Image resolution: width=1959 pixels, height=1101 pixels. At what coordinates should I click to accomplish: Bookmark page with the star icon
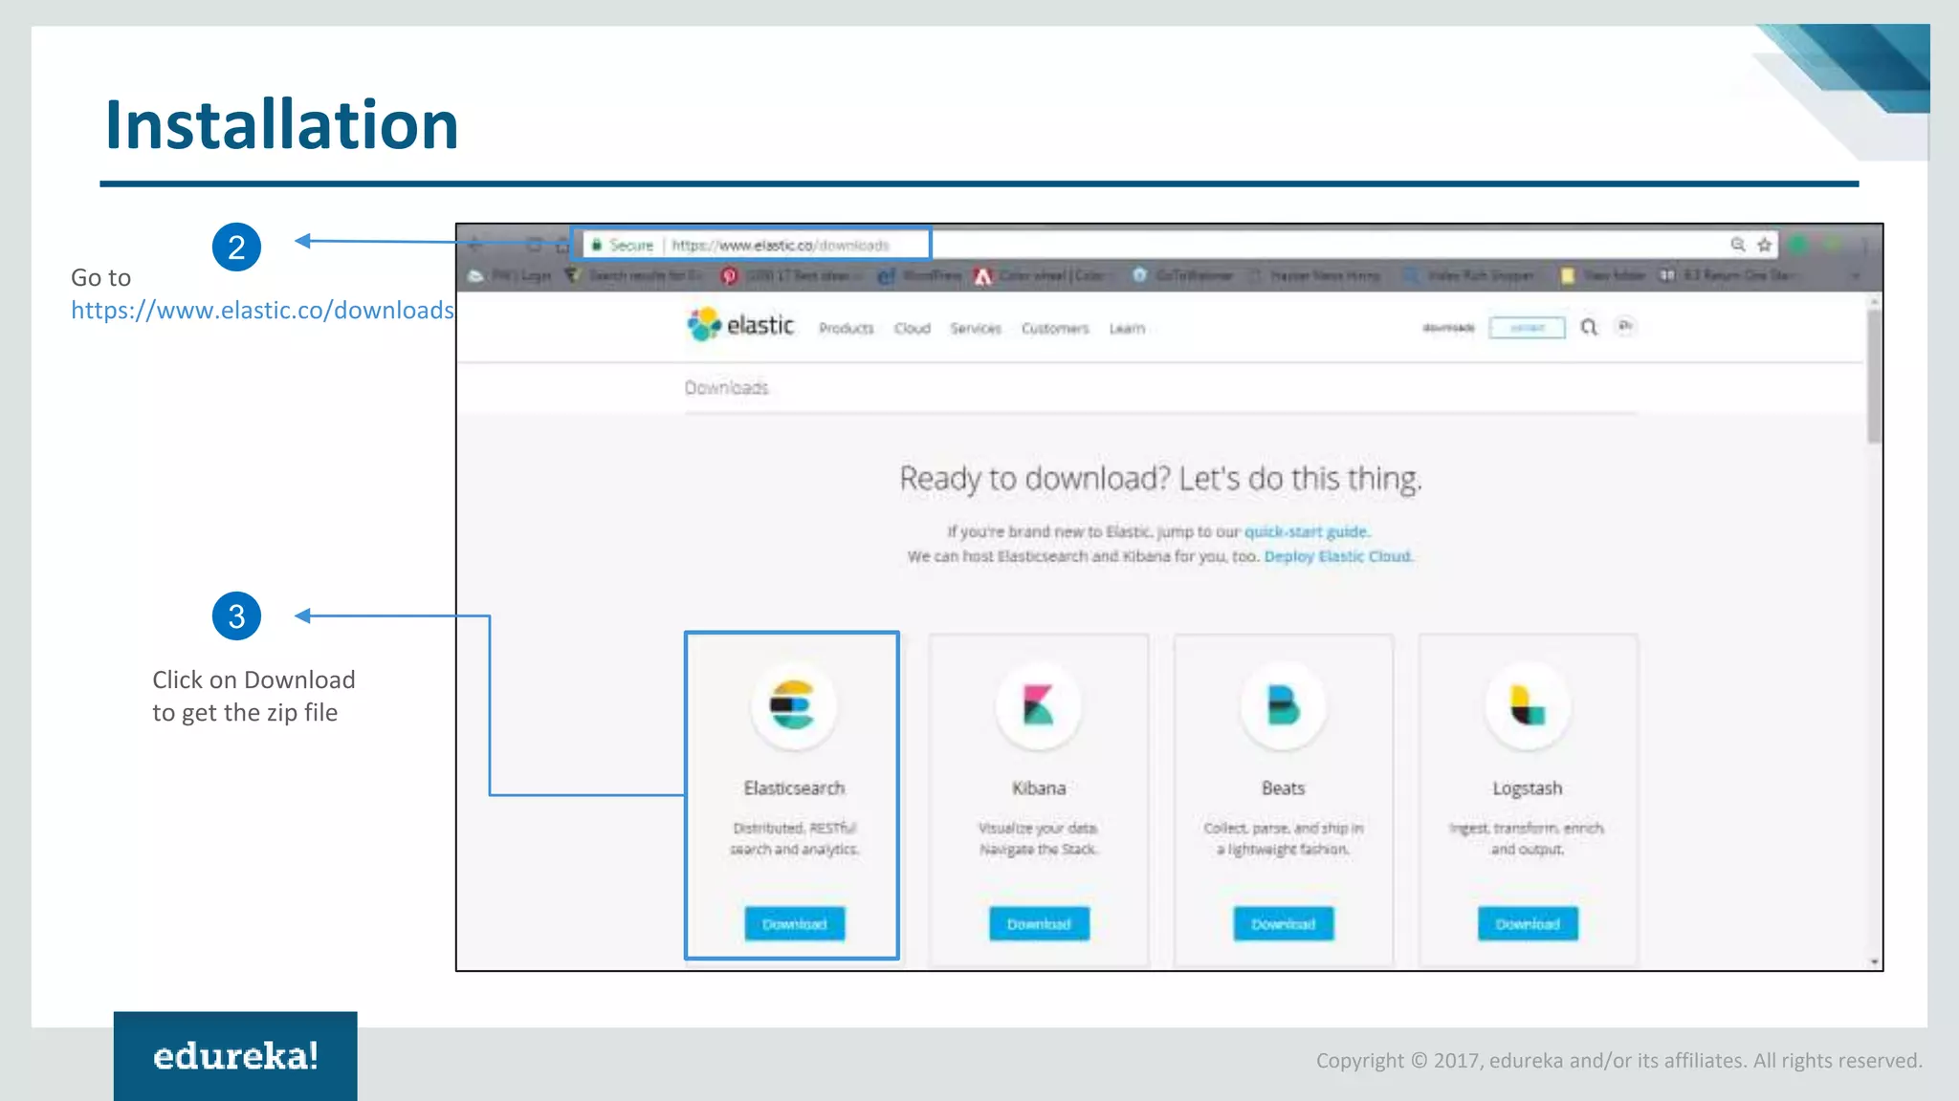1765,246
